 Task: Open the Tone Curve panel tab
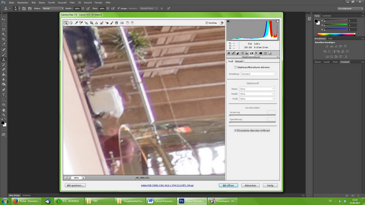tap(233, 53)
